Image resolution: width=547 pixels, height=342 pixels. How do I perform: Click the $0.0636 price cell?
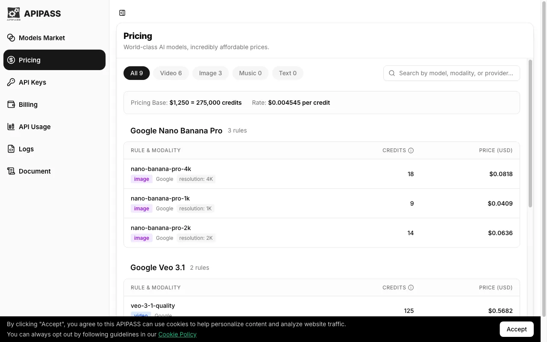(500, 233)
